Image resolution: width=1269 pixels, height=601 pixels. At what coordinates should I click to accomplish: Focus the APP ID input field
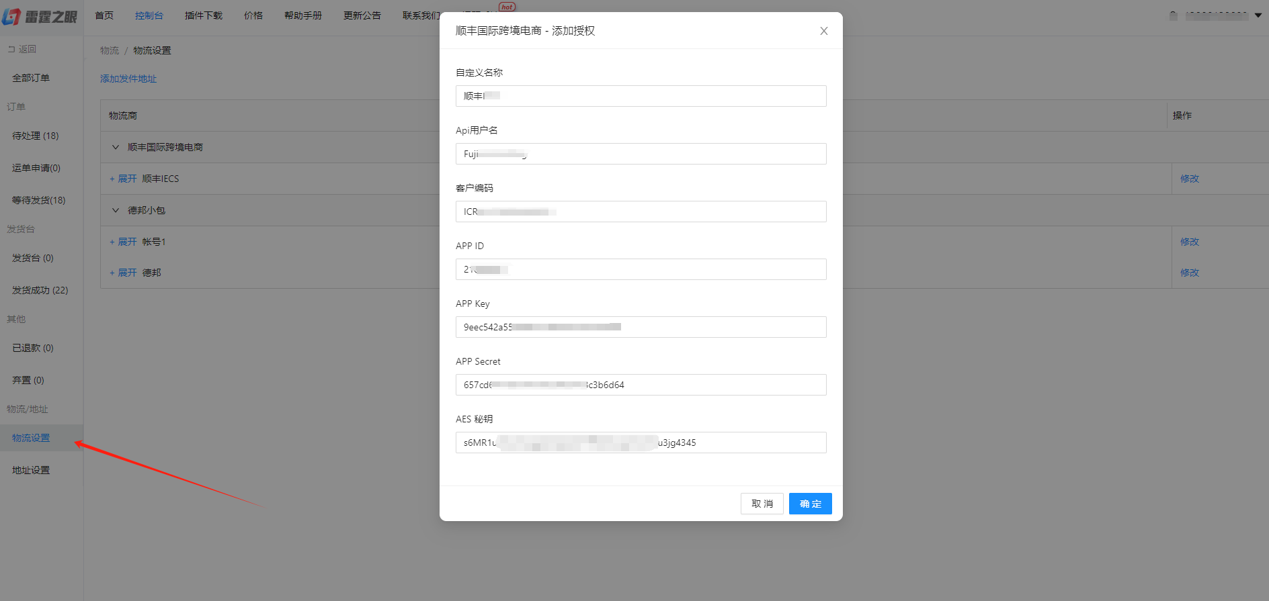tap(641, 269)
